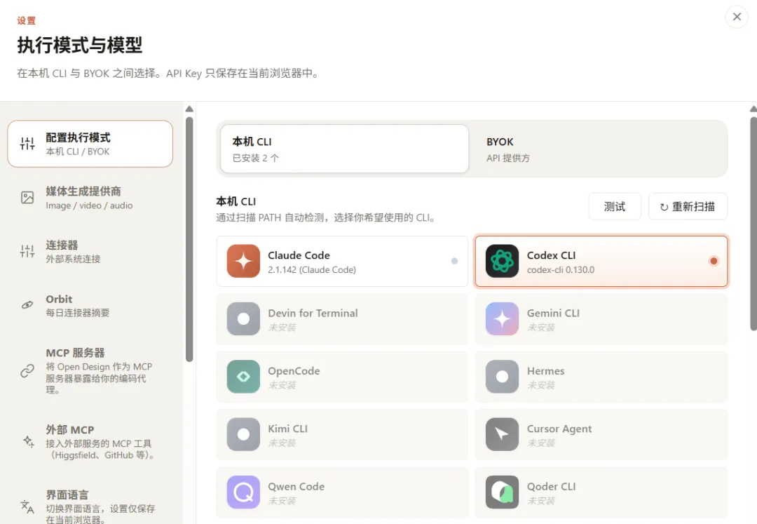This screenshot has width=757, height=524.
Task: Click the Gemini CLI icon
Action: click(x=502, y=318)
